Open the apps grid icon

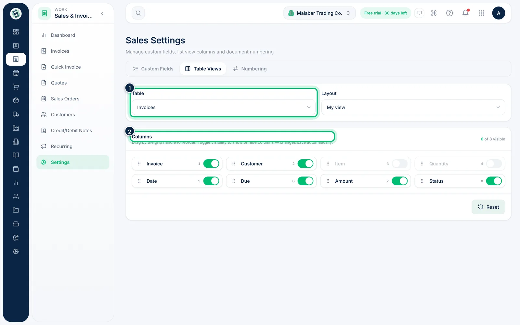[481, 13]
